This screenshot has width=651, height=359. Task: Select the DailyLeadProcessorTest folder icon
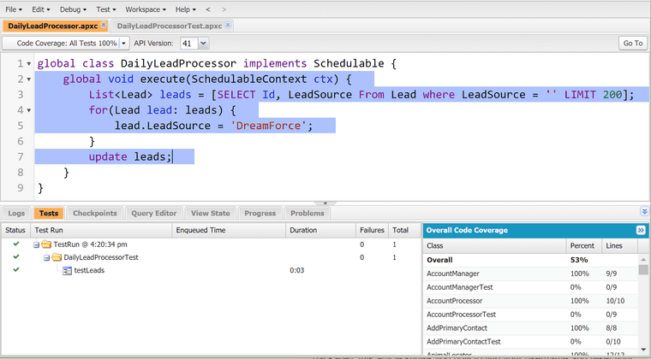(x=57, y=257)
